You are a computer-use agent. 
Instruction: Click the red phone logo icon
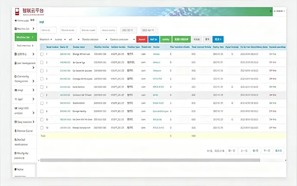(x=17, y=12)
